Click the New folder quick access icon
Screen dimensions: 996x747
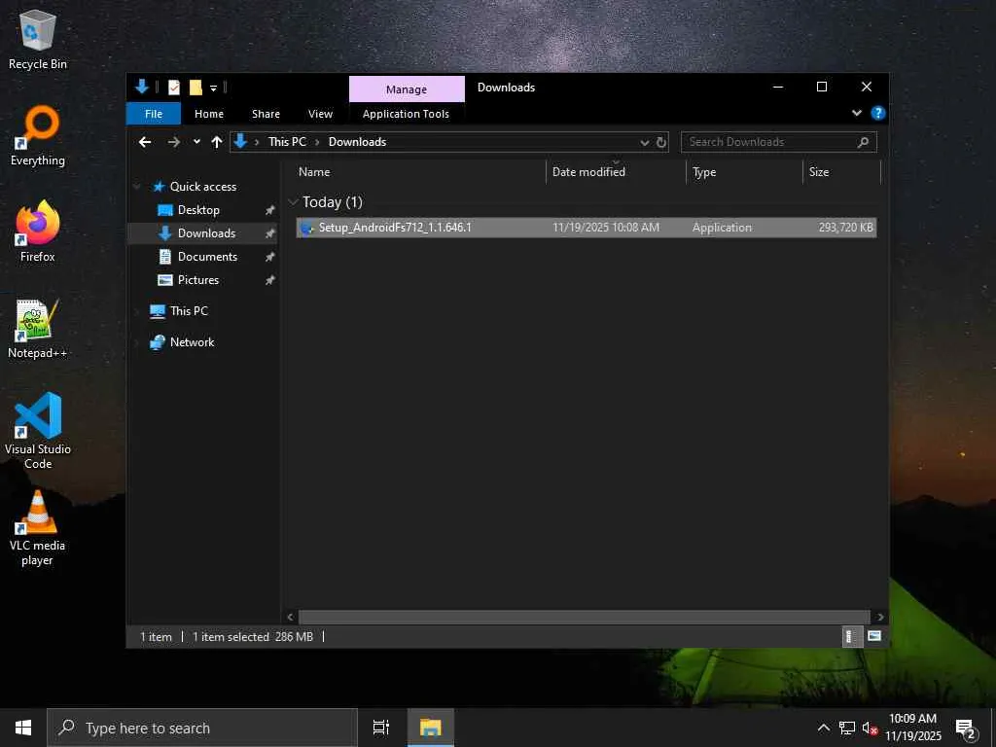click(x=196, y=87)
